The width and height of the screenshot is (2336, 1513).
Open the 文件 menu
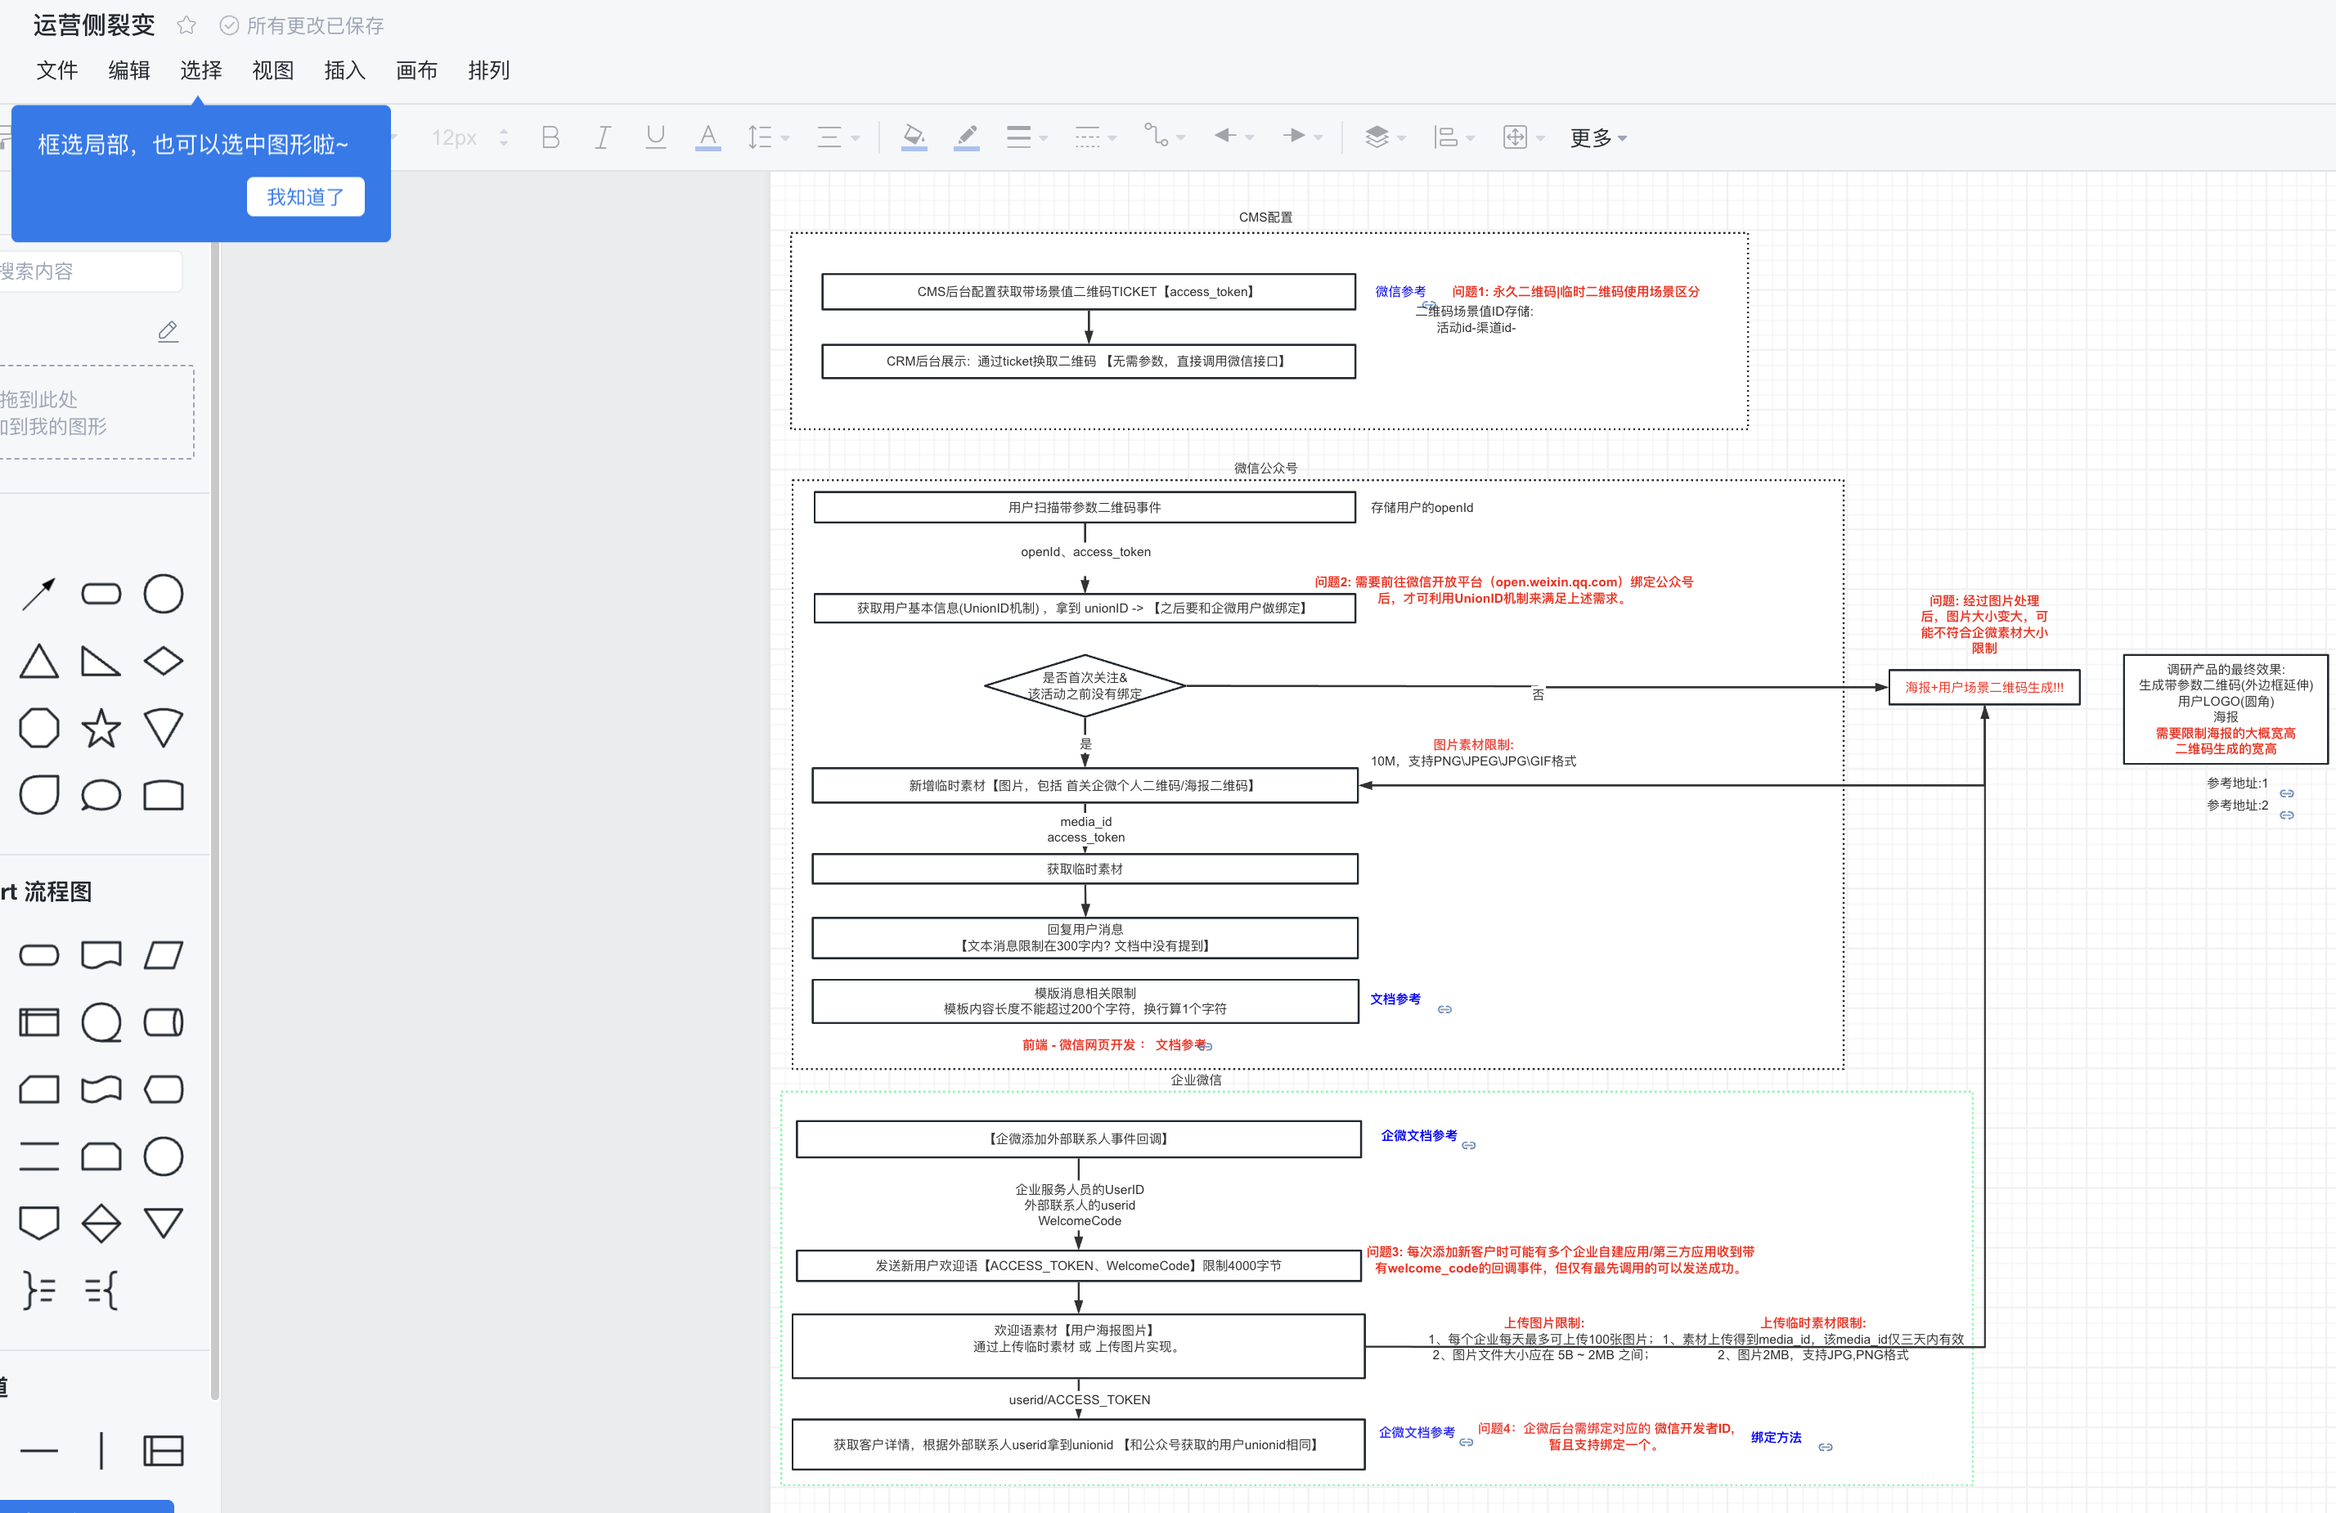tap(57, 70)
